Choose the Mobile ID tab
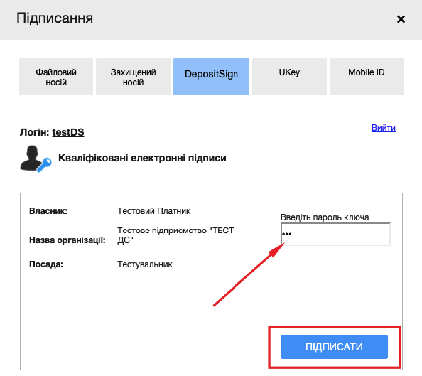 pos(367,76)
